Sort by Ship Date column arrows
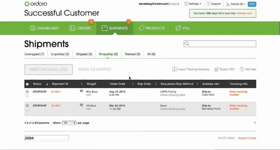Image resolution: width=280 pixels, height=150 pixels. [x=156, y=84]
